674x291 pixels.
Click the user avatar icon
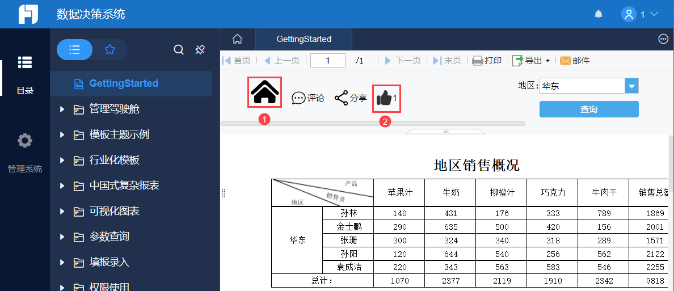(629, 14)
